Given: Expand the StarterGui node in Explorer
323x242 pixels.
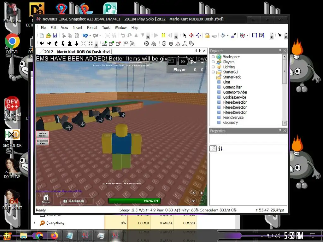Looking at the screenshot, I should pos(213,72).
